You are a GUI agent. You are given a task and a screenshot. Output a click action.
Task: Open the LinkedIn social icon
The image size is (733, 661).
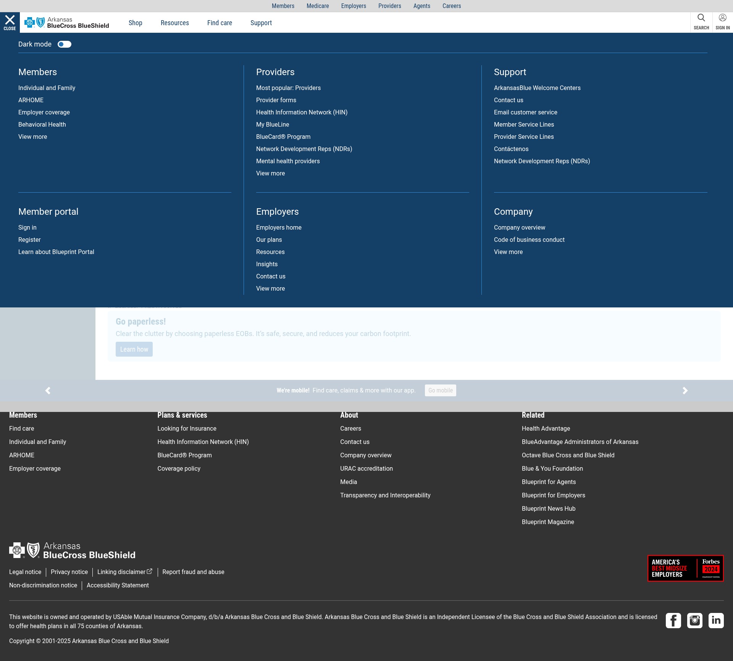(x=716, y=621)
